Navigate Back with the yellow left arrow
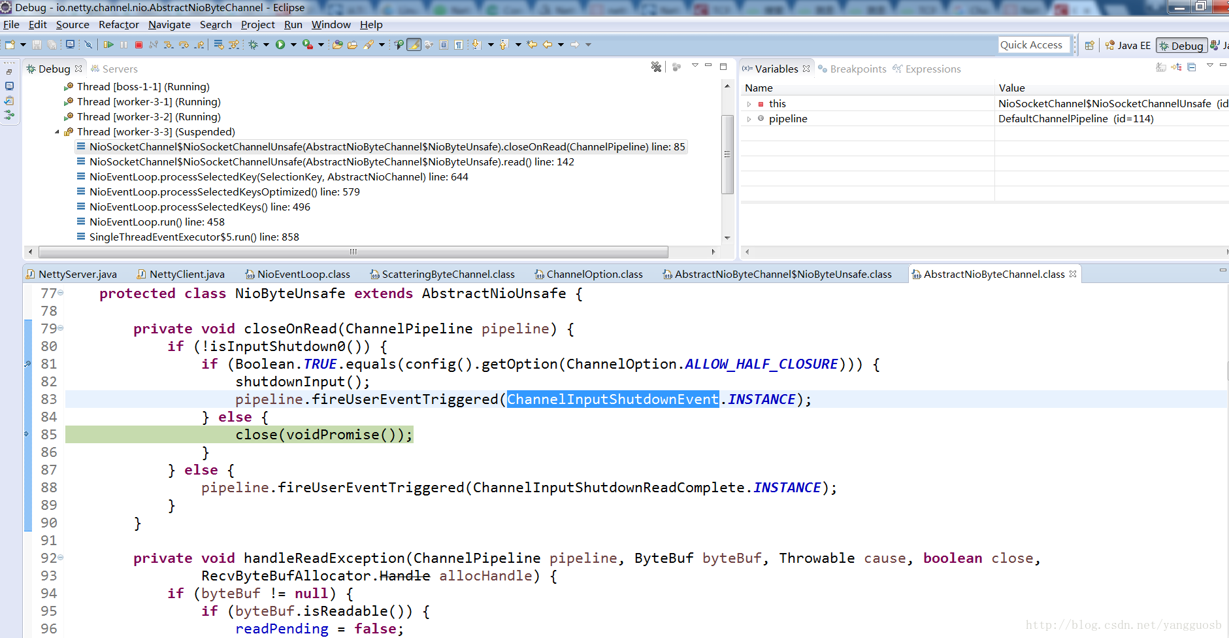This screenshot has height=638, width=1229. [x=548, y=44]
